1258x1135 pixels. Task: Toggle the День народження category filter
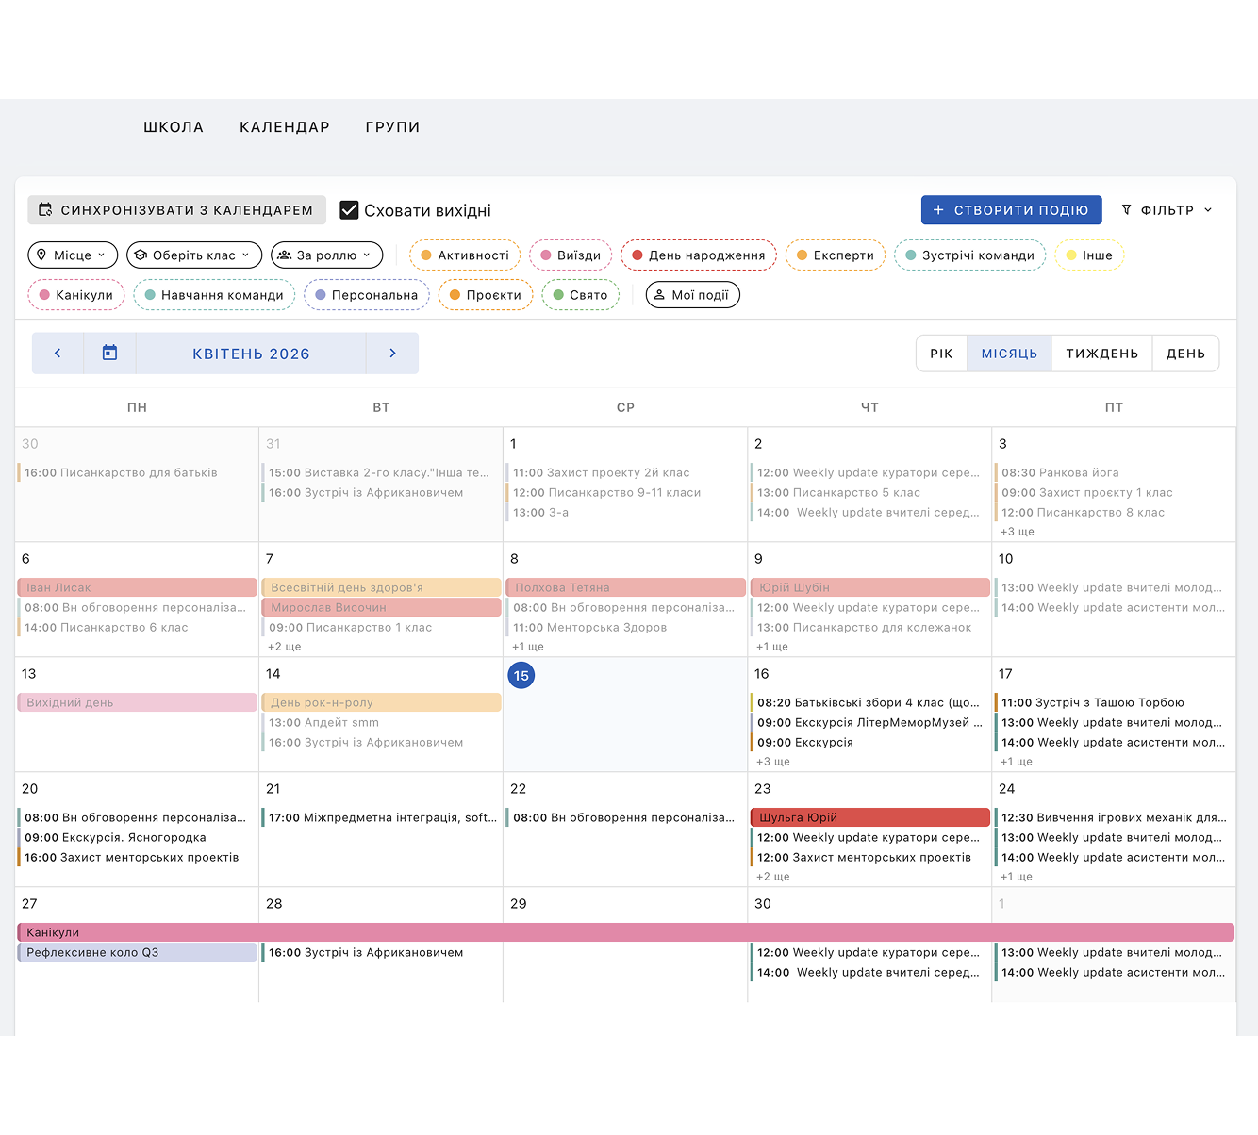pyautogui.click(x=699, y=255)
